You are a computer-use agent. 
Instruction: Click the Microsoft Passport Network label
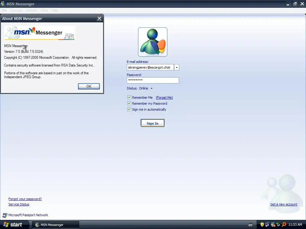28,215
